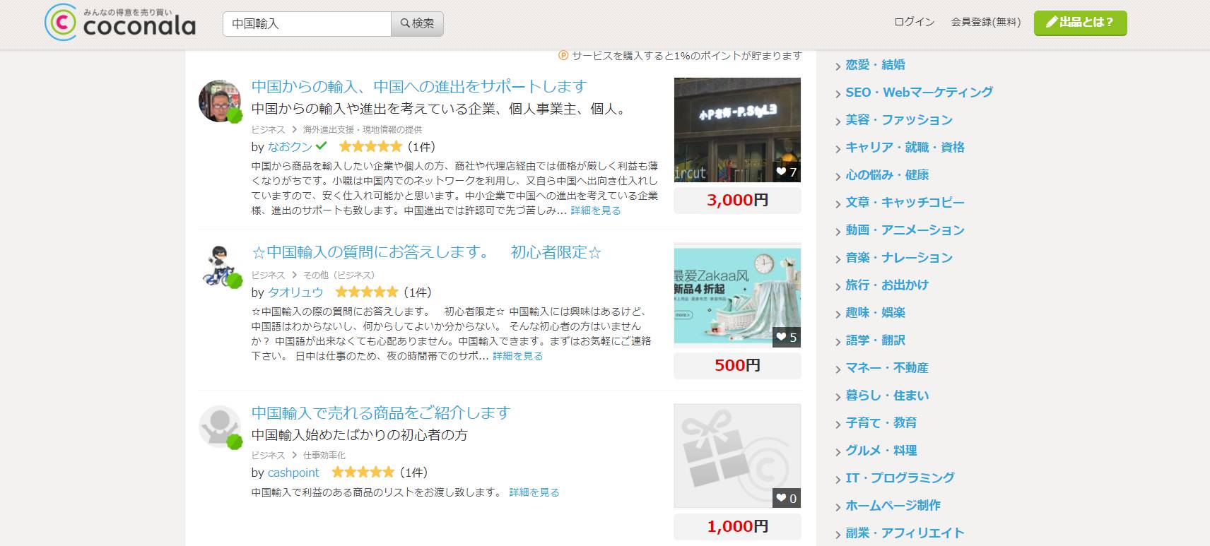Open the ログイン link
This screenshot has height=546, width=1210.
914,22
